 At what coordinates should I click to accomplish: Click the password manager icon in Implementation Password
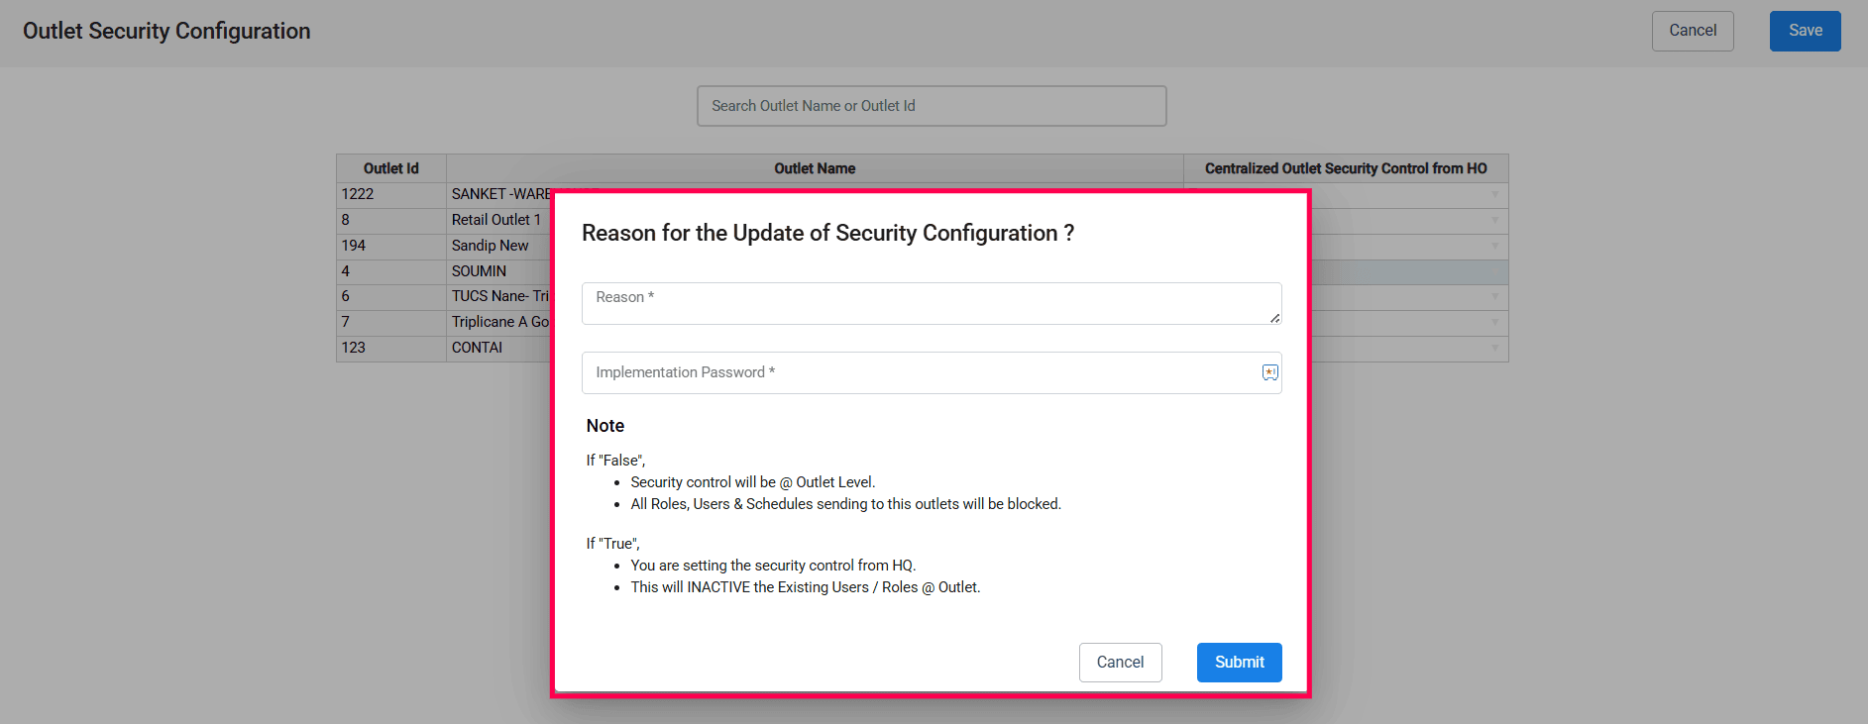pos(1269,372)
